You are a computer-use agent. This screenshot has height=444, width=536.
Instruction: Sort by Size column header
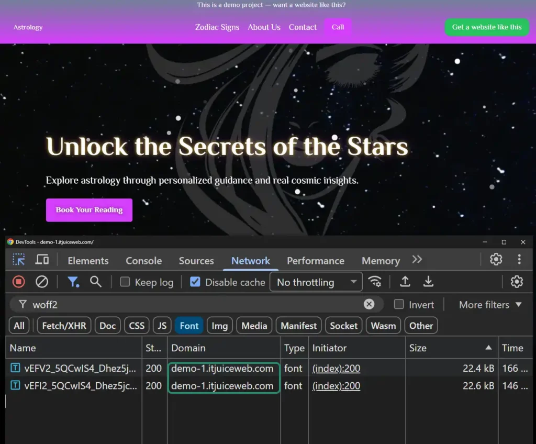pos(452,348)
